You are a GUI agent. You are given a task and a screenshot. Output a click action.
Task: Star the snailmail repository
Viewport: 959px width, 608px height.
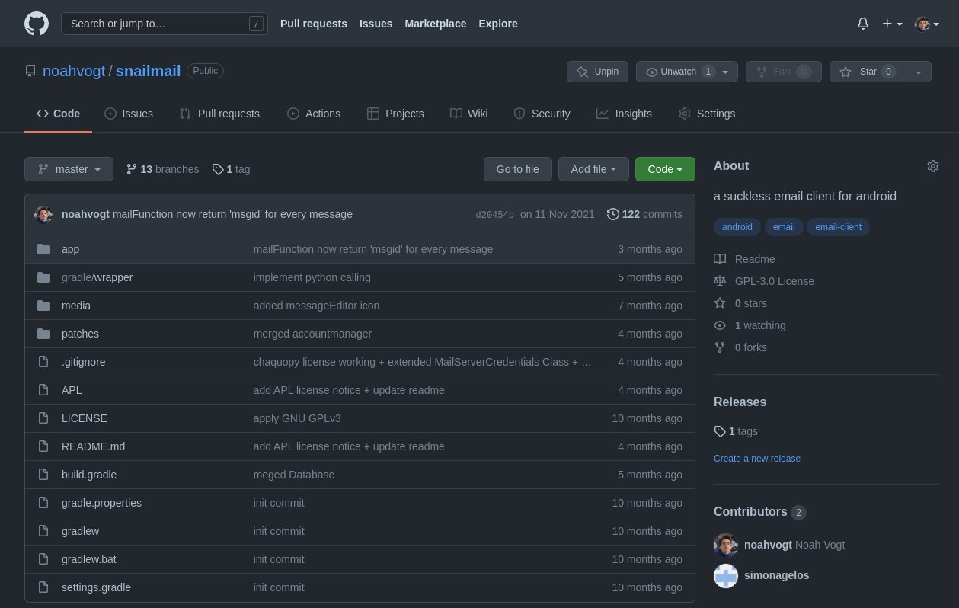[x=867, y=72]
